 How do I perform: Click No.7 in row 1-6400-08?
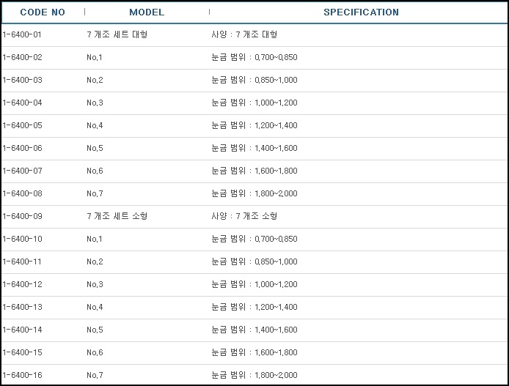coord(95,193)
